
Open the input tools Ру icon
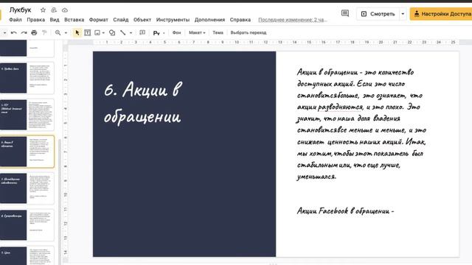[x=156, y=32]
